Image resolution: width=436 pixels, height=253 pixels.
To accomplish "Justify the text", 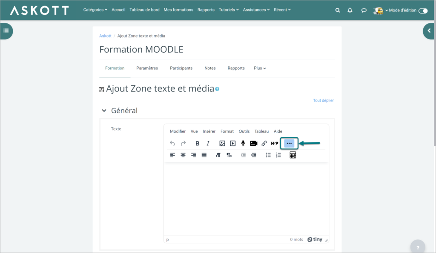I will coord(204,155).
